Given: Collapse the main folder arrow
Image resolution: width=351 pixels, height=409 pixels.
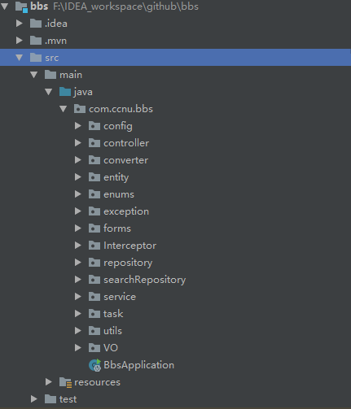Looking at the screenshot, I should coord(34,75).
